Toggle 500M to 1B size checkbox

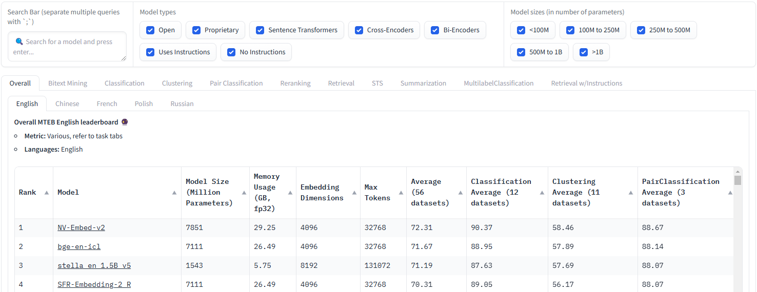(521, 52)
